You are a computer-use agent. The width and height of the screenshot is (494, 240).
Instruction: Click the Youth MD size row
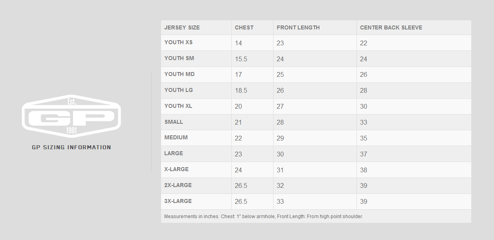[316, 74]
